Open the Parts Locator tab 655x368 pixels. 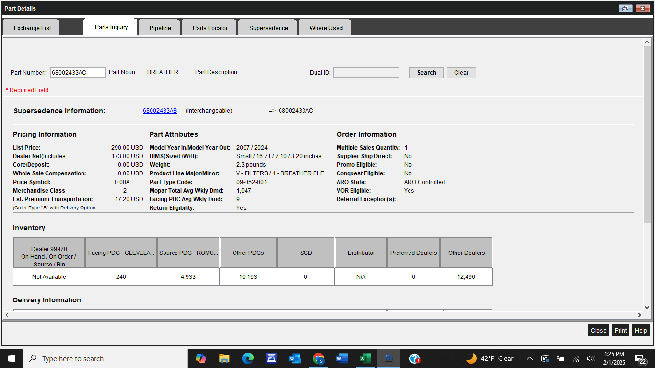(210, 28)
